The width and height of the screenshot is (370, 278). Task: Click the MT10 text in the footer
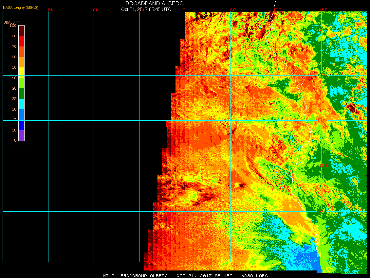(108, 276)
